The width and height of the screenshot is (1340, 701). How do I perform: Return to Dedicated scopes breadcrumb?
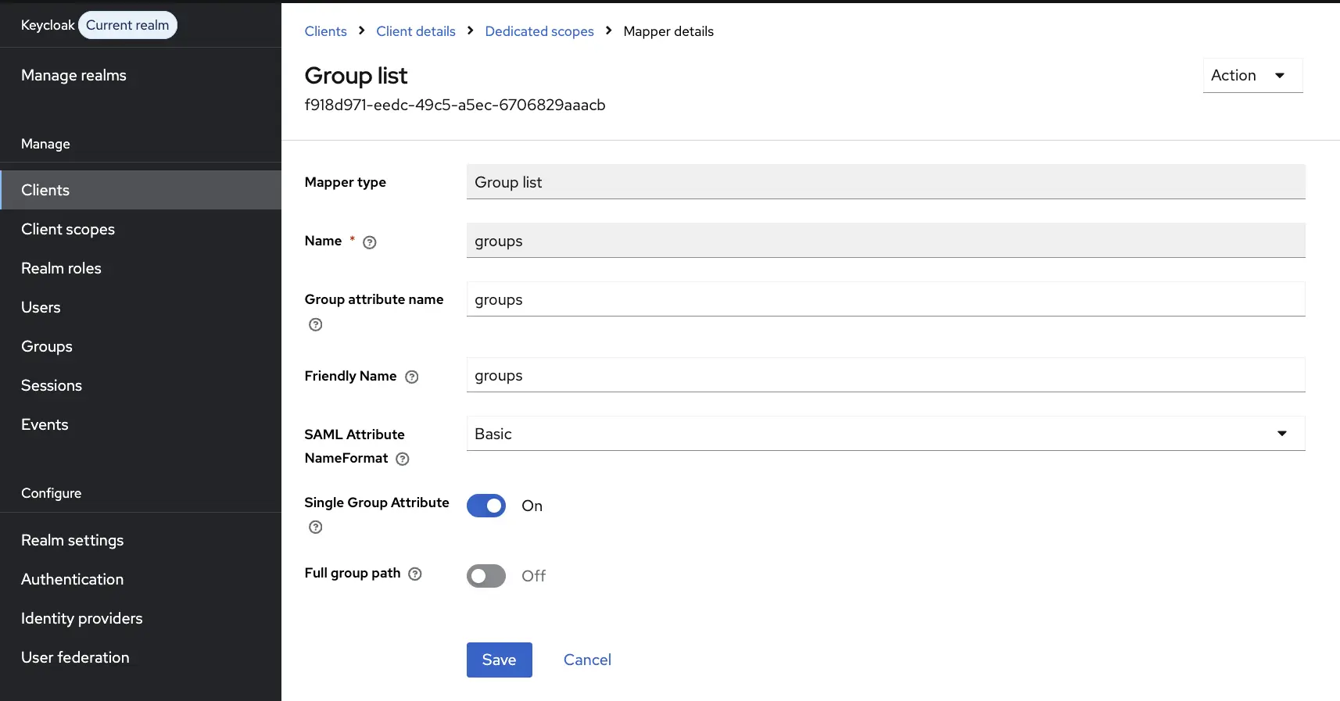pyautogui.click(x=539, y=31)
